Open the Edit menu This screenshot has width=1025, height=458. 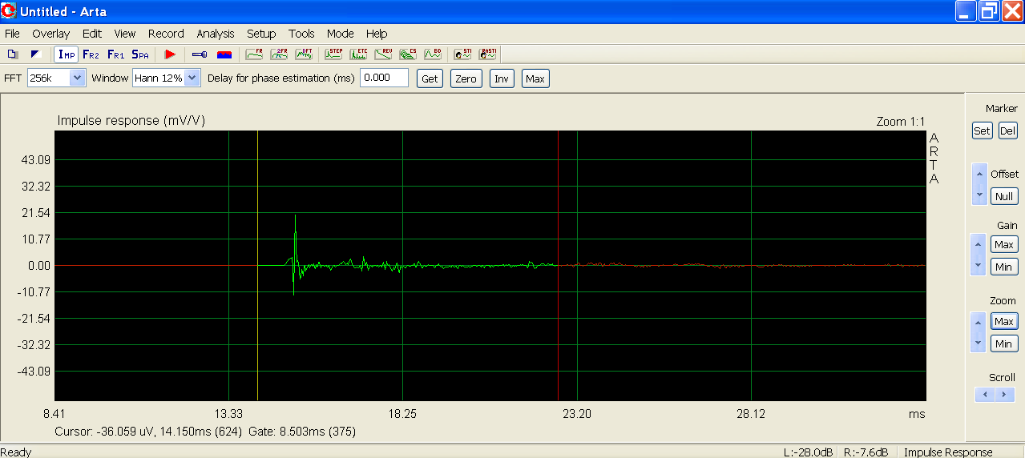point(92,34)
